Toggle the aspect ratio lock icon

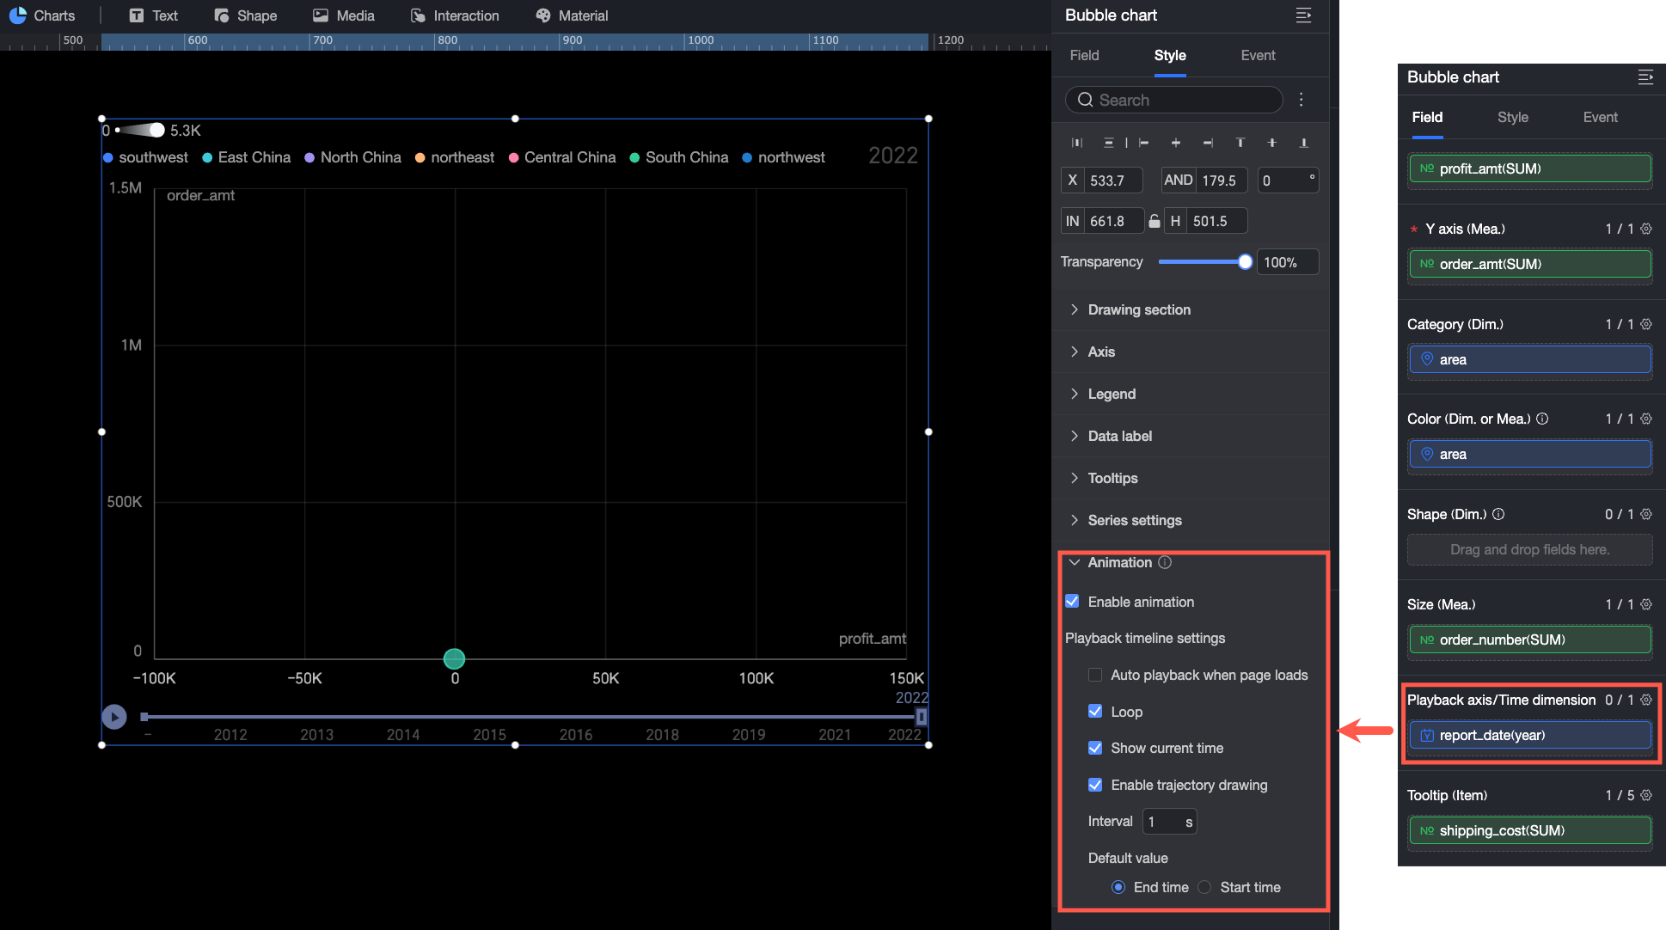click(x=1155, y=221)
